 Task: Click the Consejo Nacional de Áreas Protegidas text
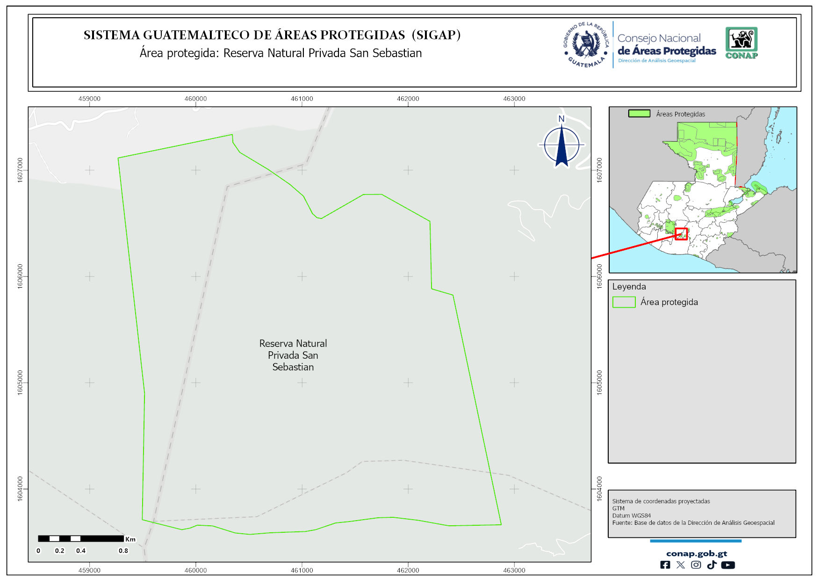666,45
